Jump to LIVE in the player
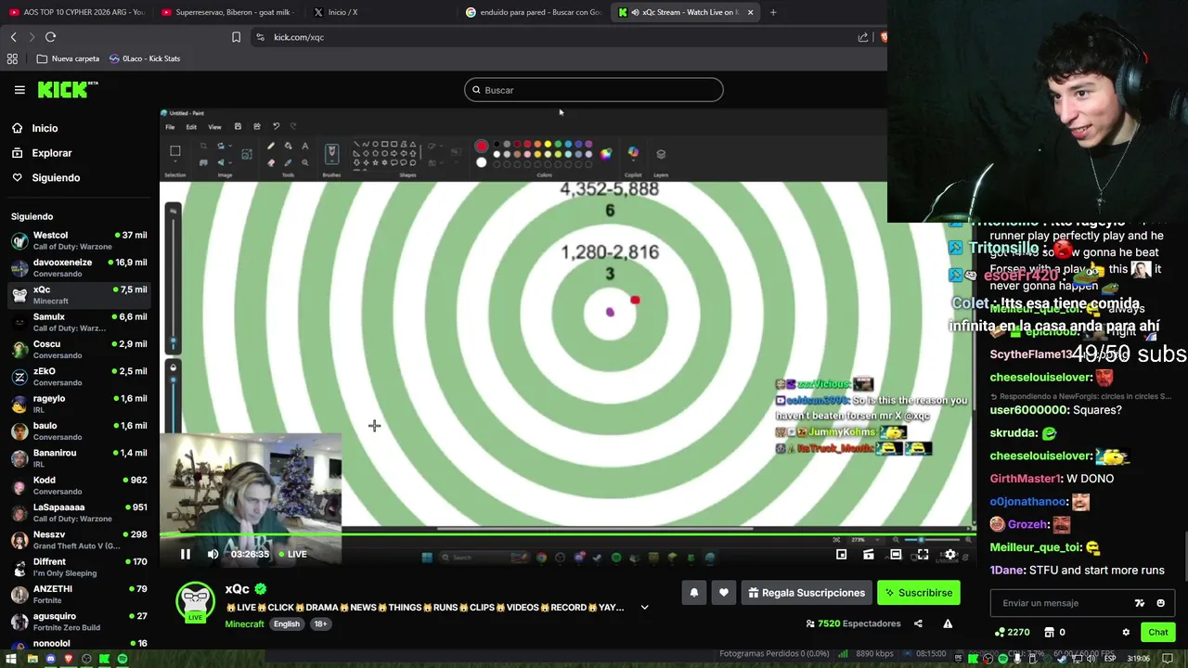The image size is (1188, 668). pyautogui.click(x=292, y=554)
